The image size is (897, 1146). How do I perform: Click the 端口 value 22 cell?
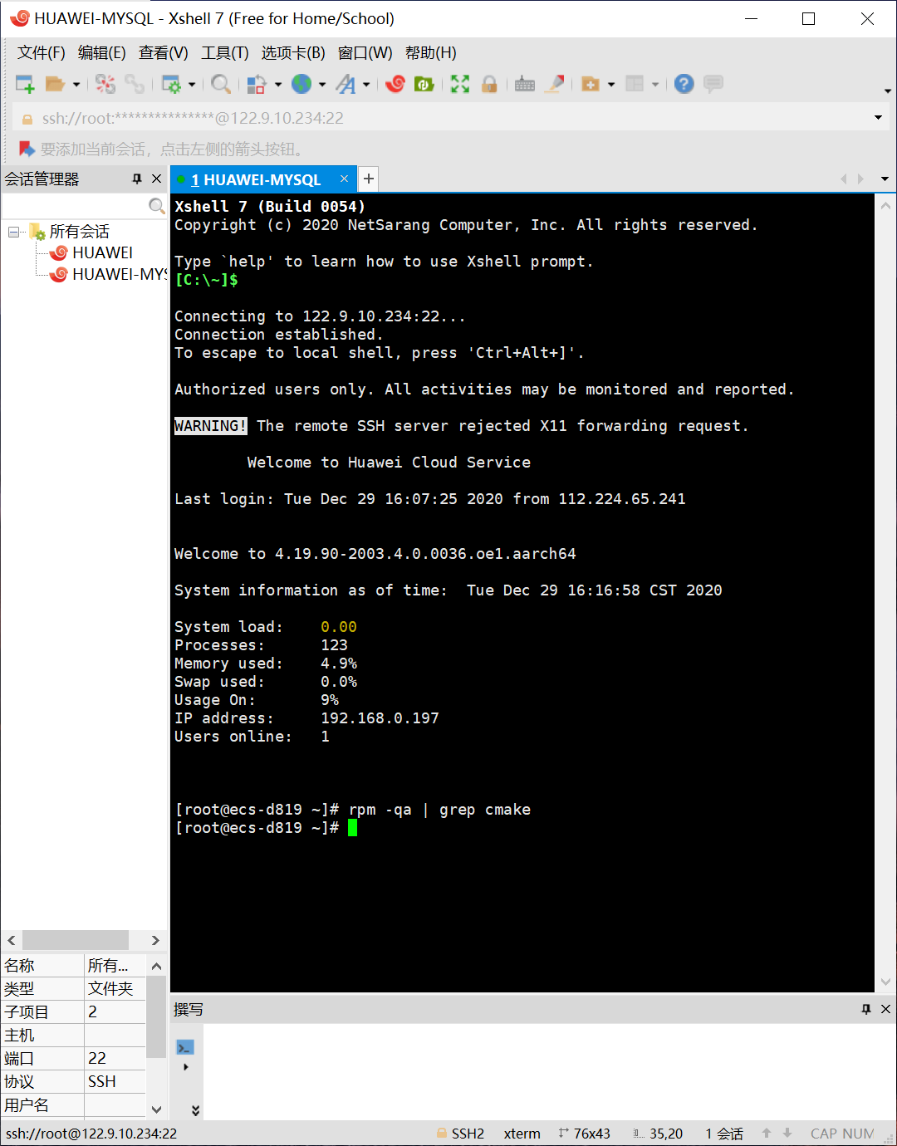[x=115, y=1058]
